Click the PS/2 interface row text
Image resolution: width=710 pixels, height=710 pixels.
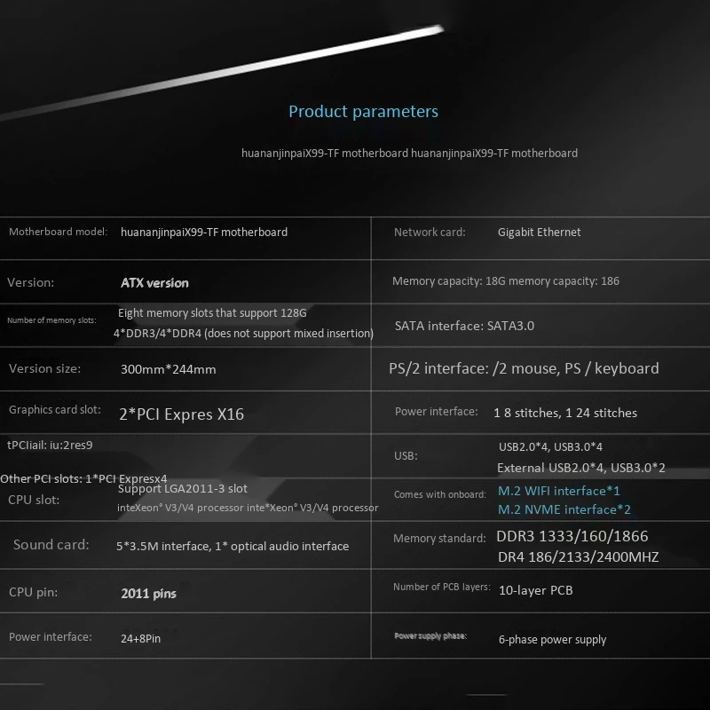[x=524, y=368]
